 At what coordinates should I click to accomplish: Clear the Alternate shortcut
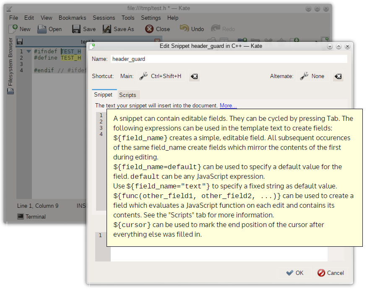tap(338, 76)
